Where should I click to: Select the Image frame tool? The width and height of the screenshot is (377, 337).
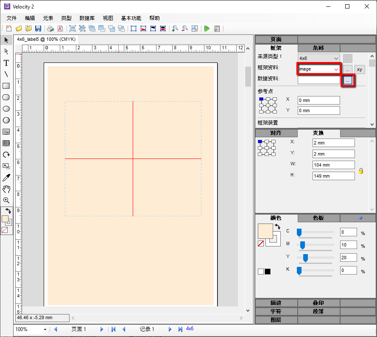coord(6,131)
